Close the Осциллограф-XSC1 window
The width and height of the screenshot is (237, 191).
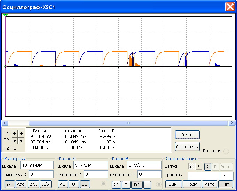230,7
